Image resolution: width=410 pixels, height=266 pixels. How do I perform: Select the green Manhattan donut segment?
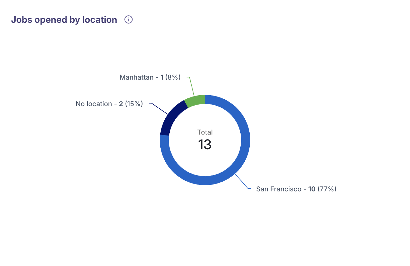click(x=196, y=101)
